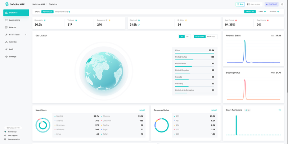This screenshot has width=288, height=144.
Task: Open Settings gear in the sidebar
Action: (6, 57)
